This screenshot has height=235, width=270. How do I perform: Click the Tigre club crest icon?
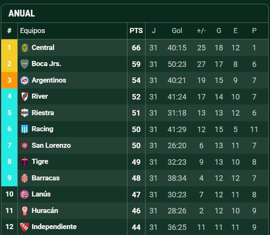[25, 162]
